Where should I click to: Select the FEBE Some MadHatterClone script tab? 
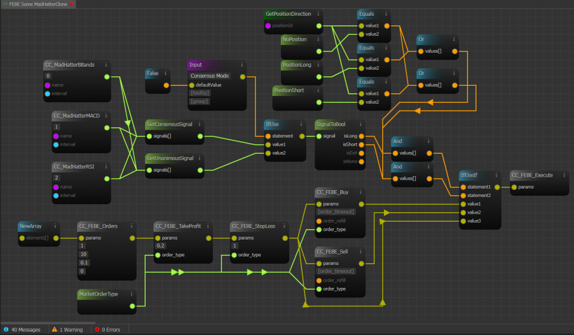[38, 4]
